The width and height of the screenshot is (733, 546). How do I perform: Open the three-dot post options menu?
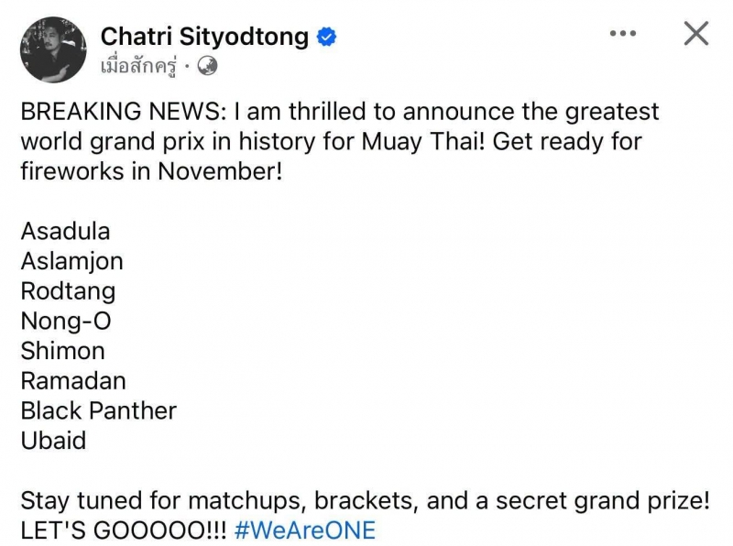coord(623,33)
